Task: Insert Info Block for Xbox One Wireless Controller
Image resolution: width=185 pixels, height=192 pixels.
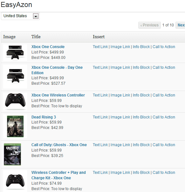Action: 141,95
